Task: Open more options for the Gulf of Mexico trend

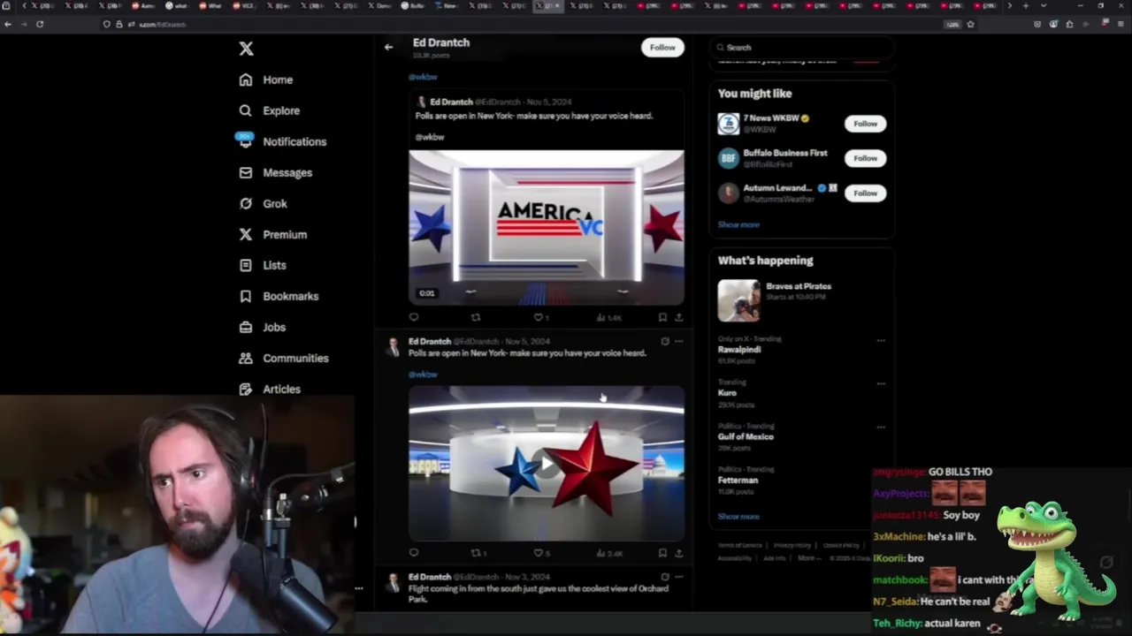Action: 881,427
